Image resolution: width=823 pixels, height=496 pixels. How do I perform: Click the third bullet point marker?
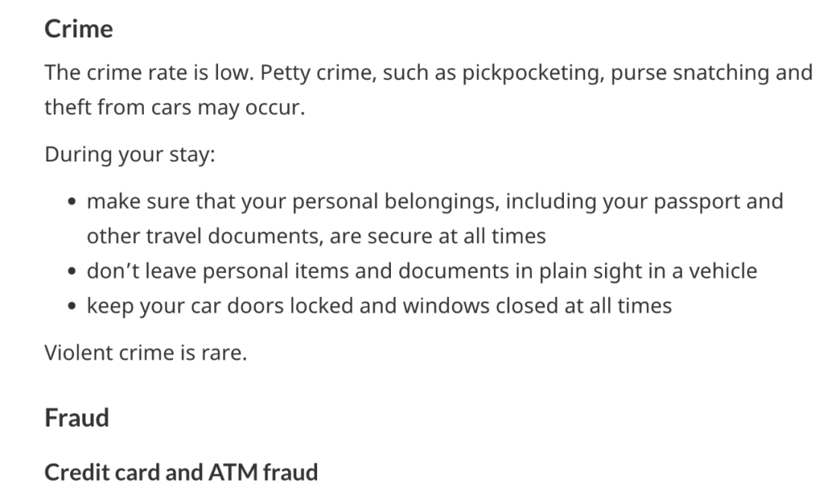coord(72,306)
